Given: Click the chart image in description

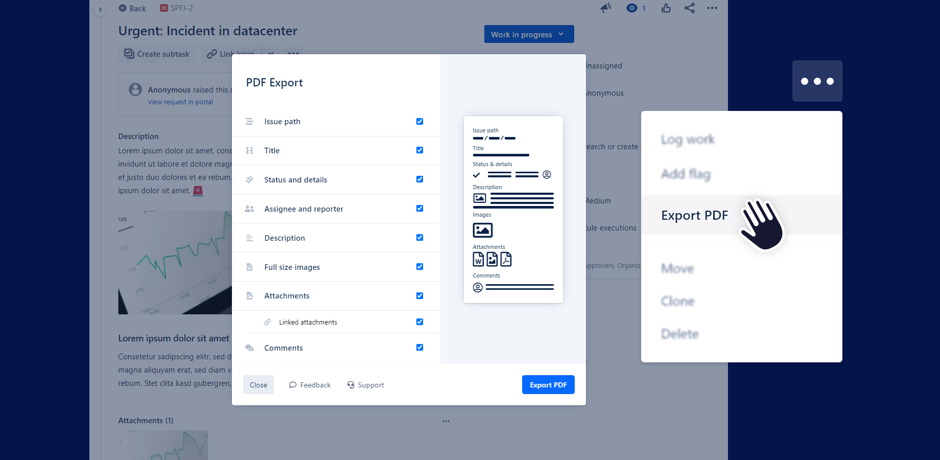Looking at the screenshot, I should pyautogui.click(x=175, y=262).
